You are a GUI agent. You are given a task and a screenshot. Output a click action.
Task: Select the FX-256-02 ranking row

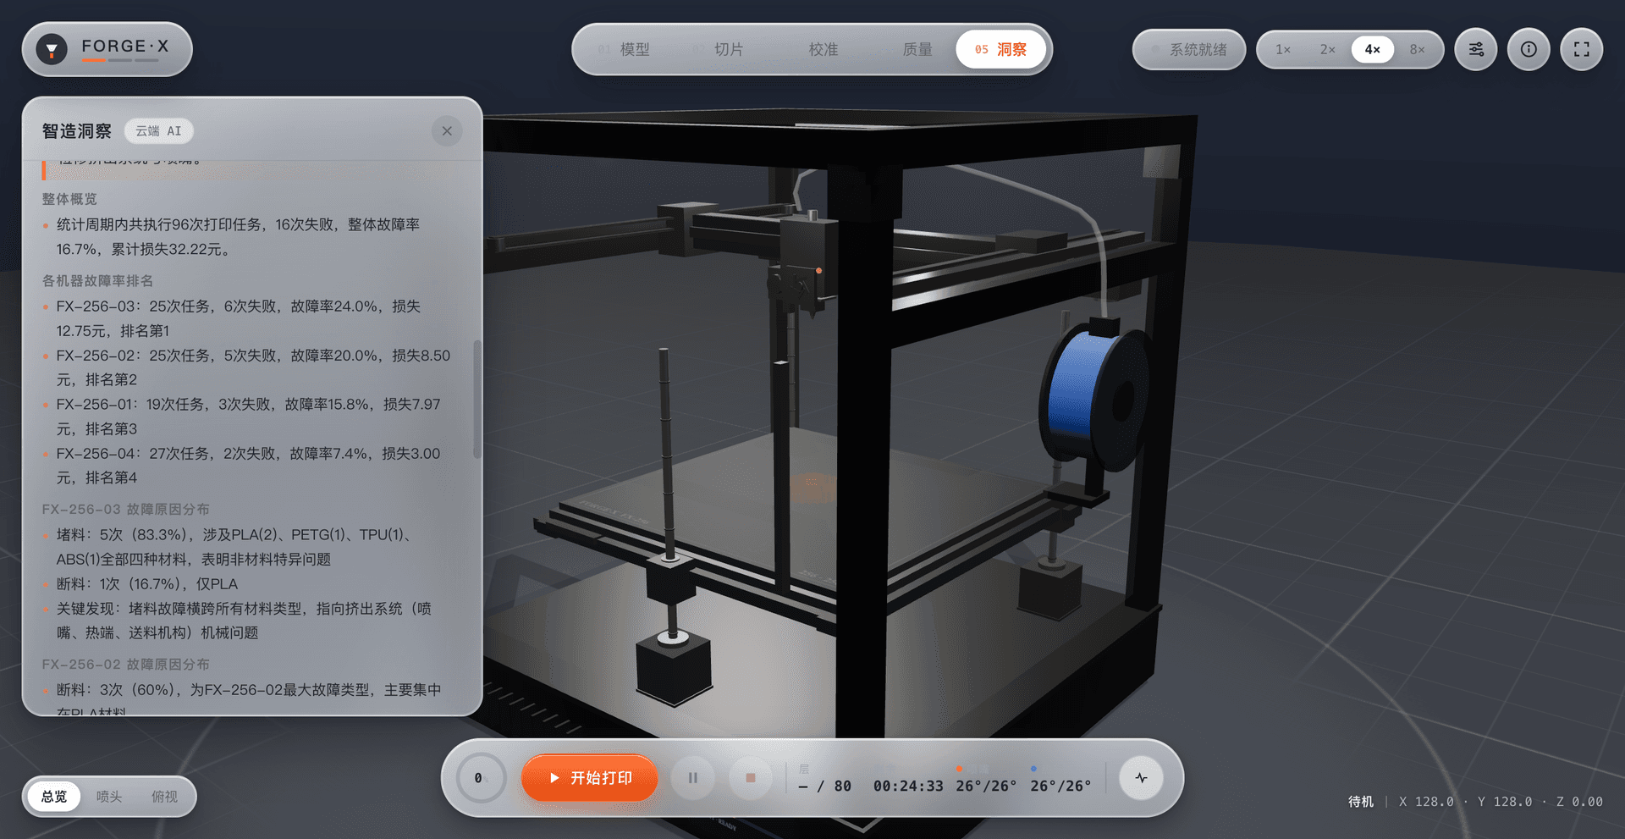[245, 367]
